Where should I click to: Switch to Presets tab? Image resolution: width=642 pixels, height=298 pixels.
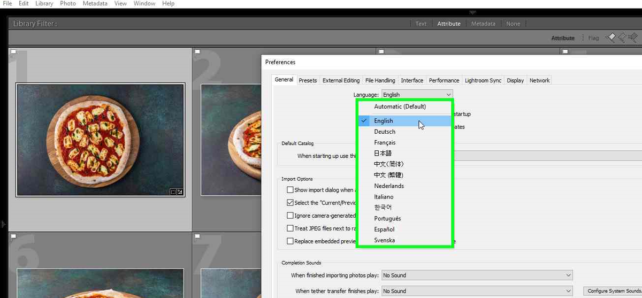(308, 80)
